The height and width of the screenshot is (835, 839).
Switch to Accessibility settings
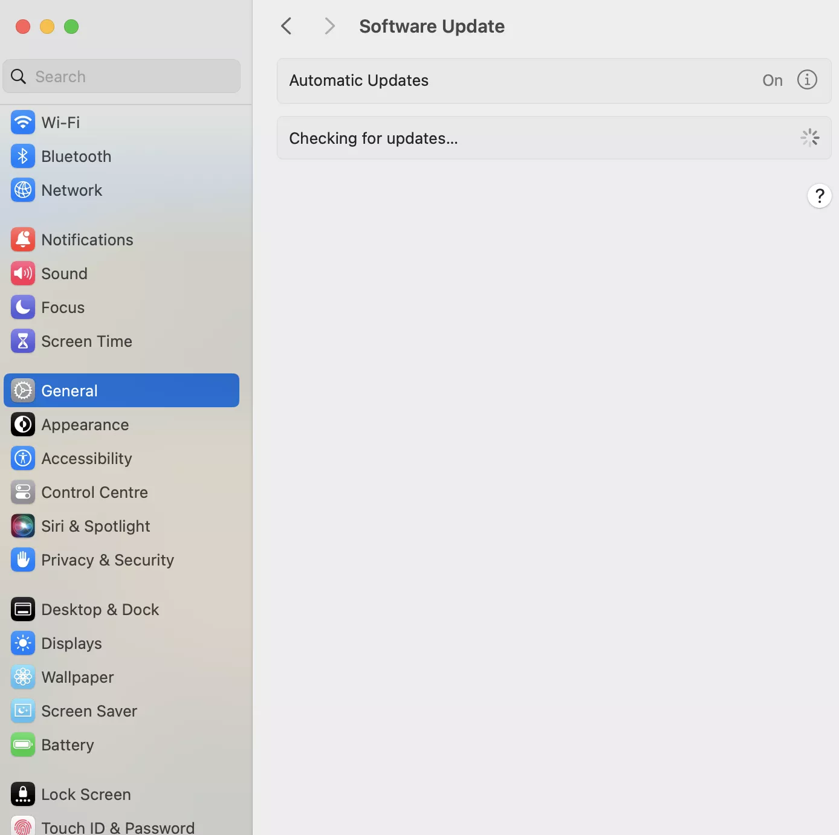point(86,459)
